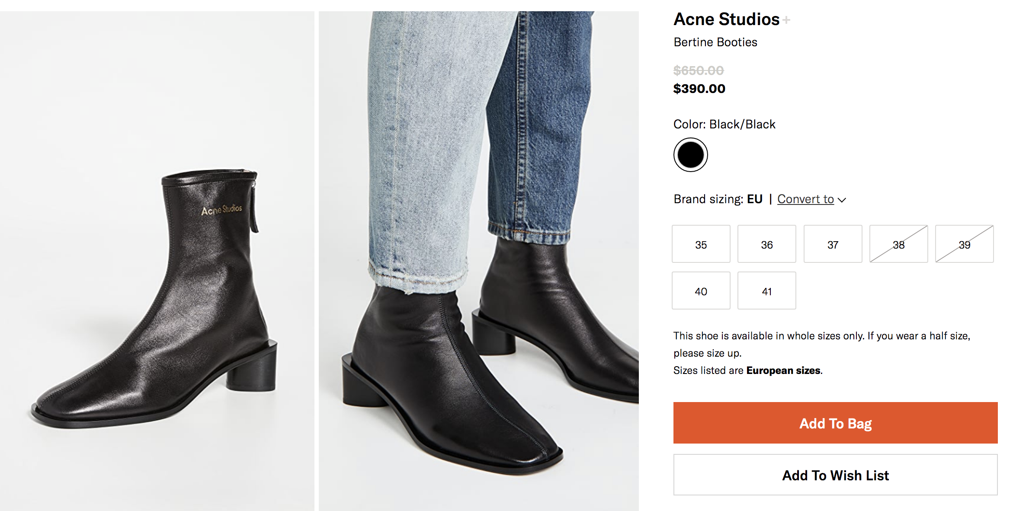
Task: Click the chevron arrow after Convert to
Action: pyautogui.click(x=842, y=200)
